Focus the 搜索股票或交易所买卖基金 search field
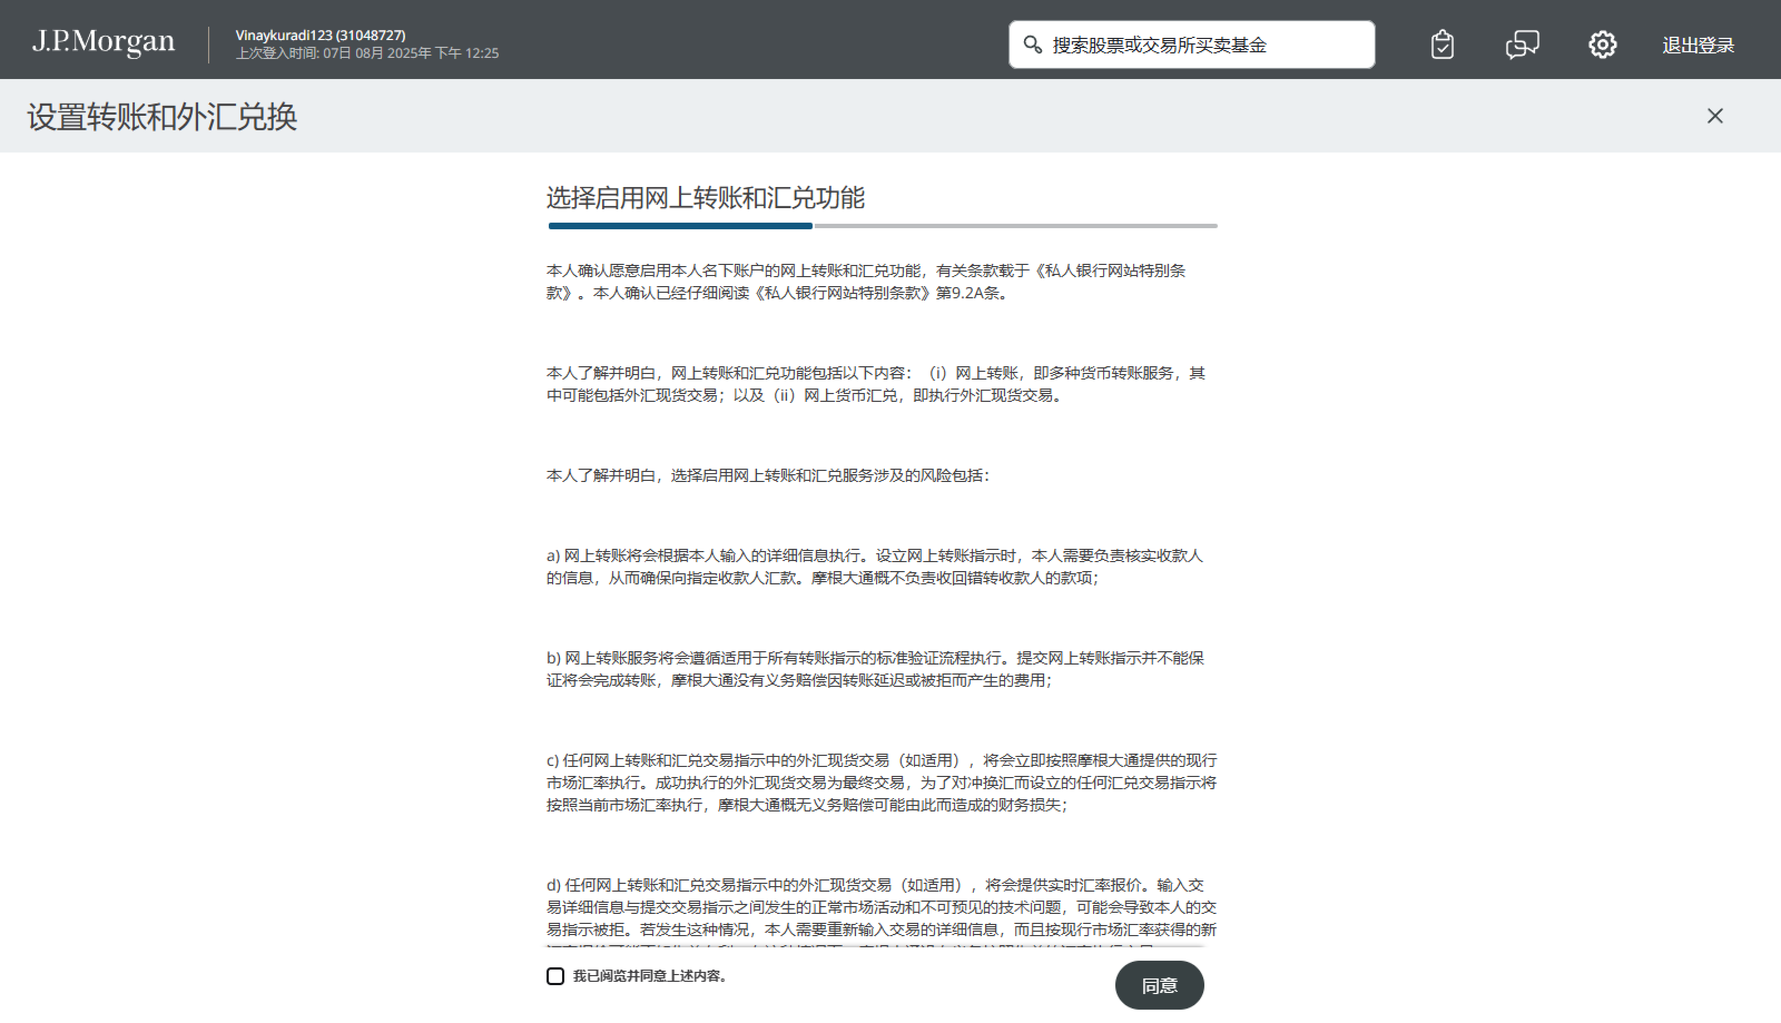Image resolution: width=1781 pixels, height=1023 pixels. coord(1192,45)
